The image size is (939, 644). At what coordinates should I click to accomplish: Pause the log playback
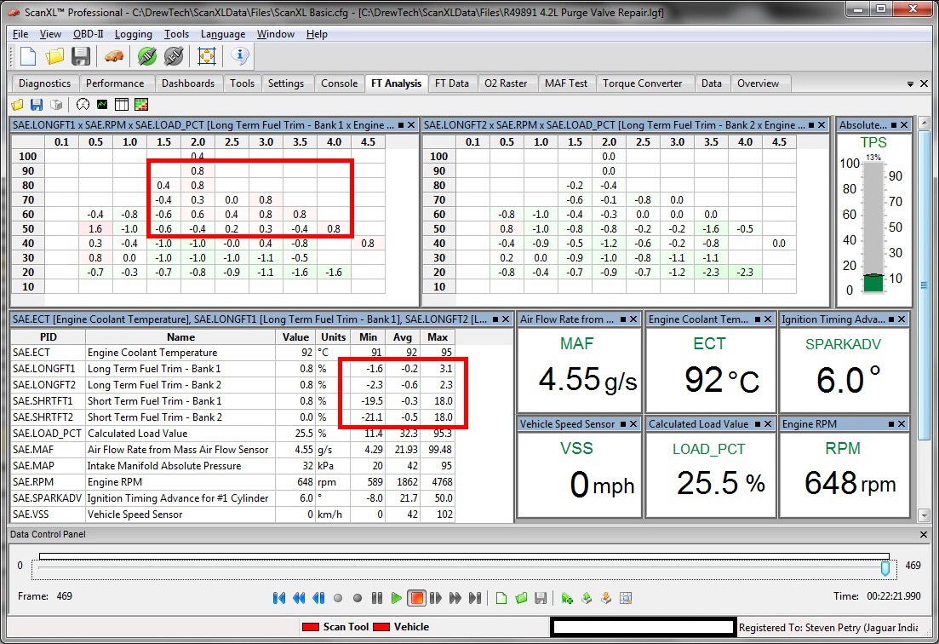point(377,598)
